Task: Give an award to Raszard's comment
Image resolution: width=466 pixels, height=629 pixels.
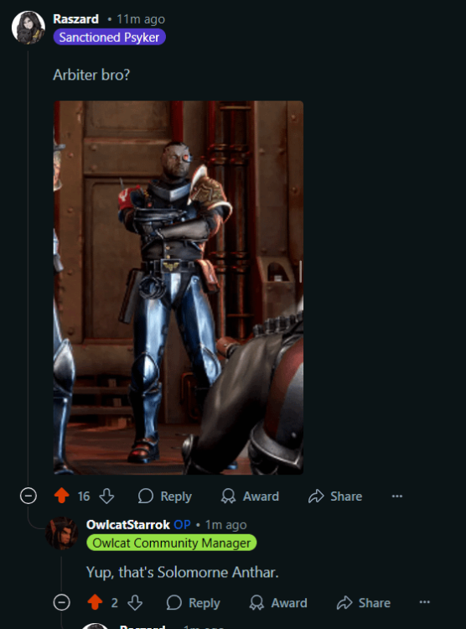Action: (250, 496)
